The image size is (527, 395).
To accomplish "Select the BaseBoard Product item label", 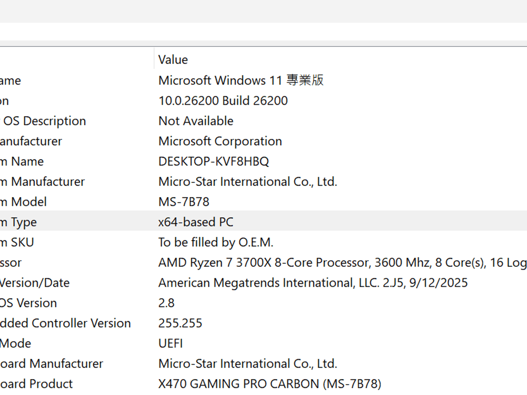I will coord(36,384).
